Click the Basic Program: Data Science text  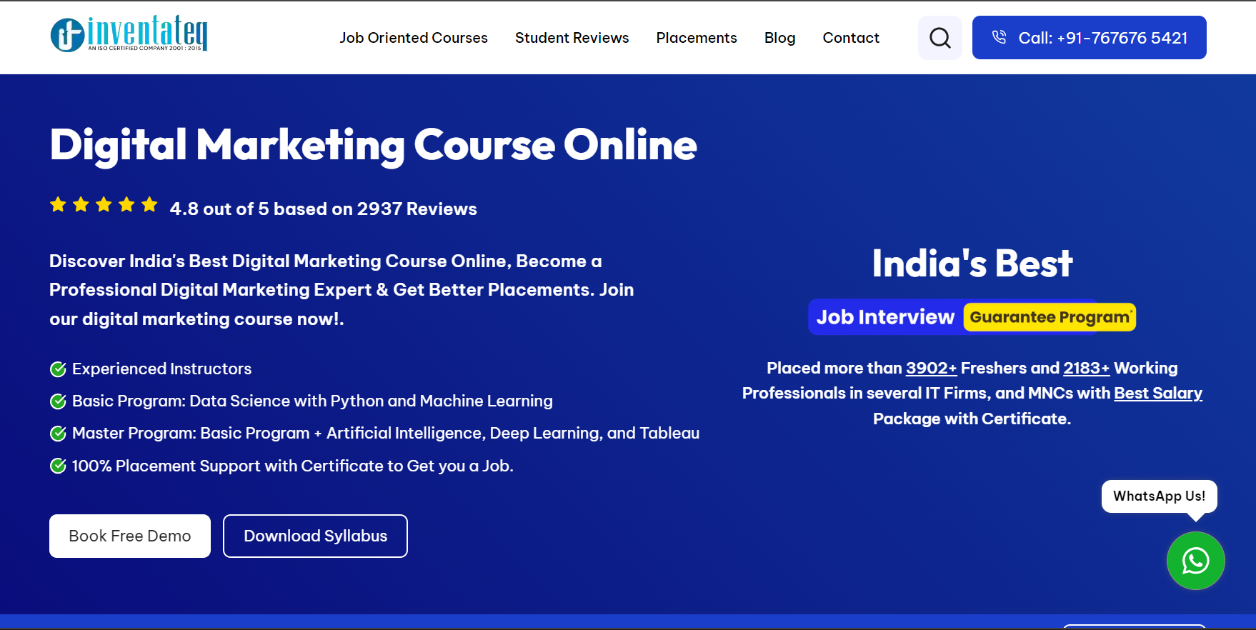tap(312, 401)
